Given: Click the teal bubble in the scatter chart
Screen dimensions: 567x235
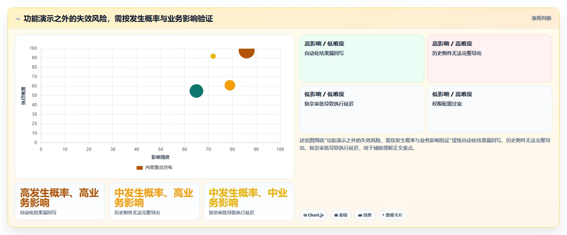Looking at the screenshot, I should [x=196, y=91].
